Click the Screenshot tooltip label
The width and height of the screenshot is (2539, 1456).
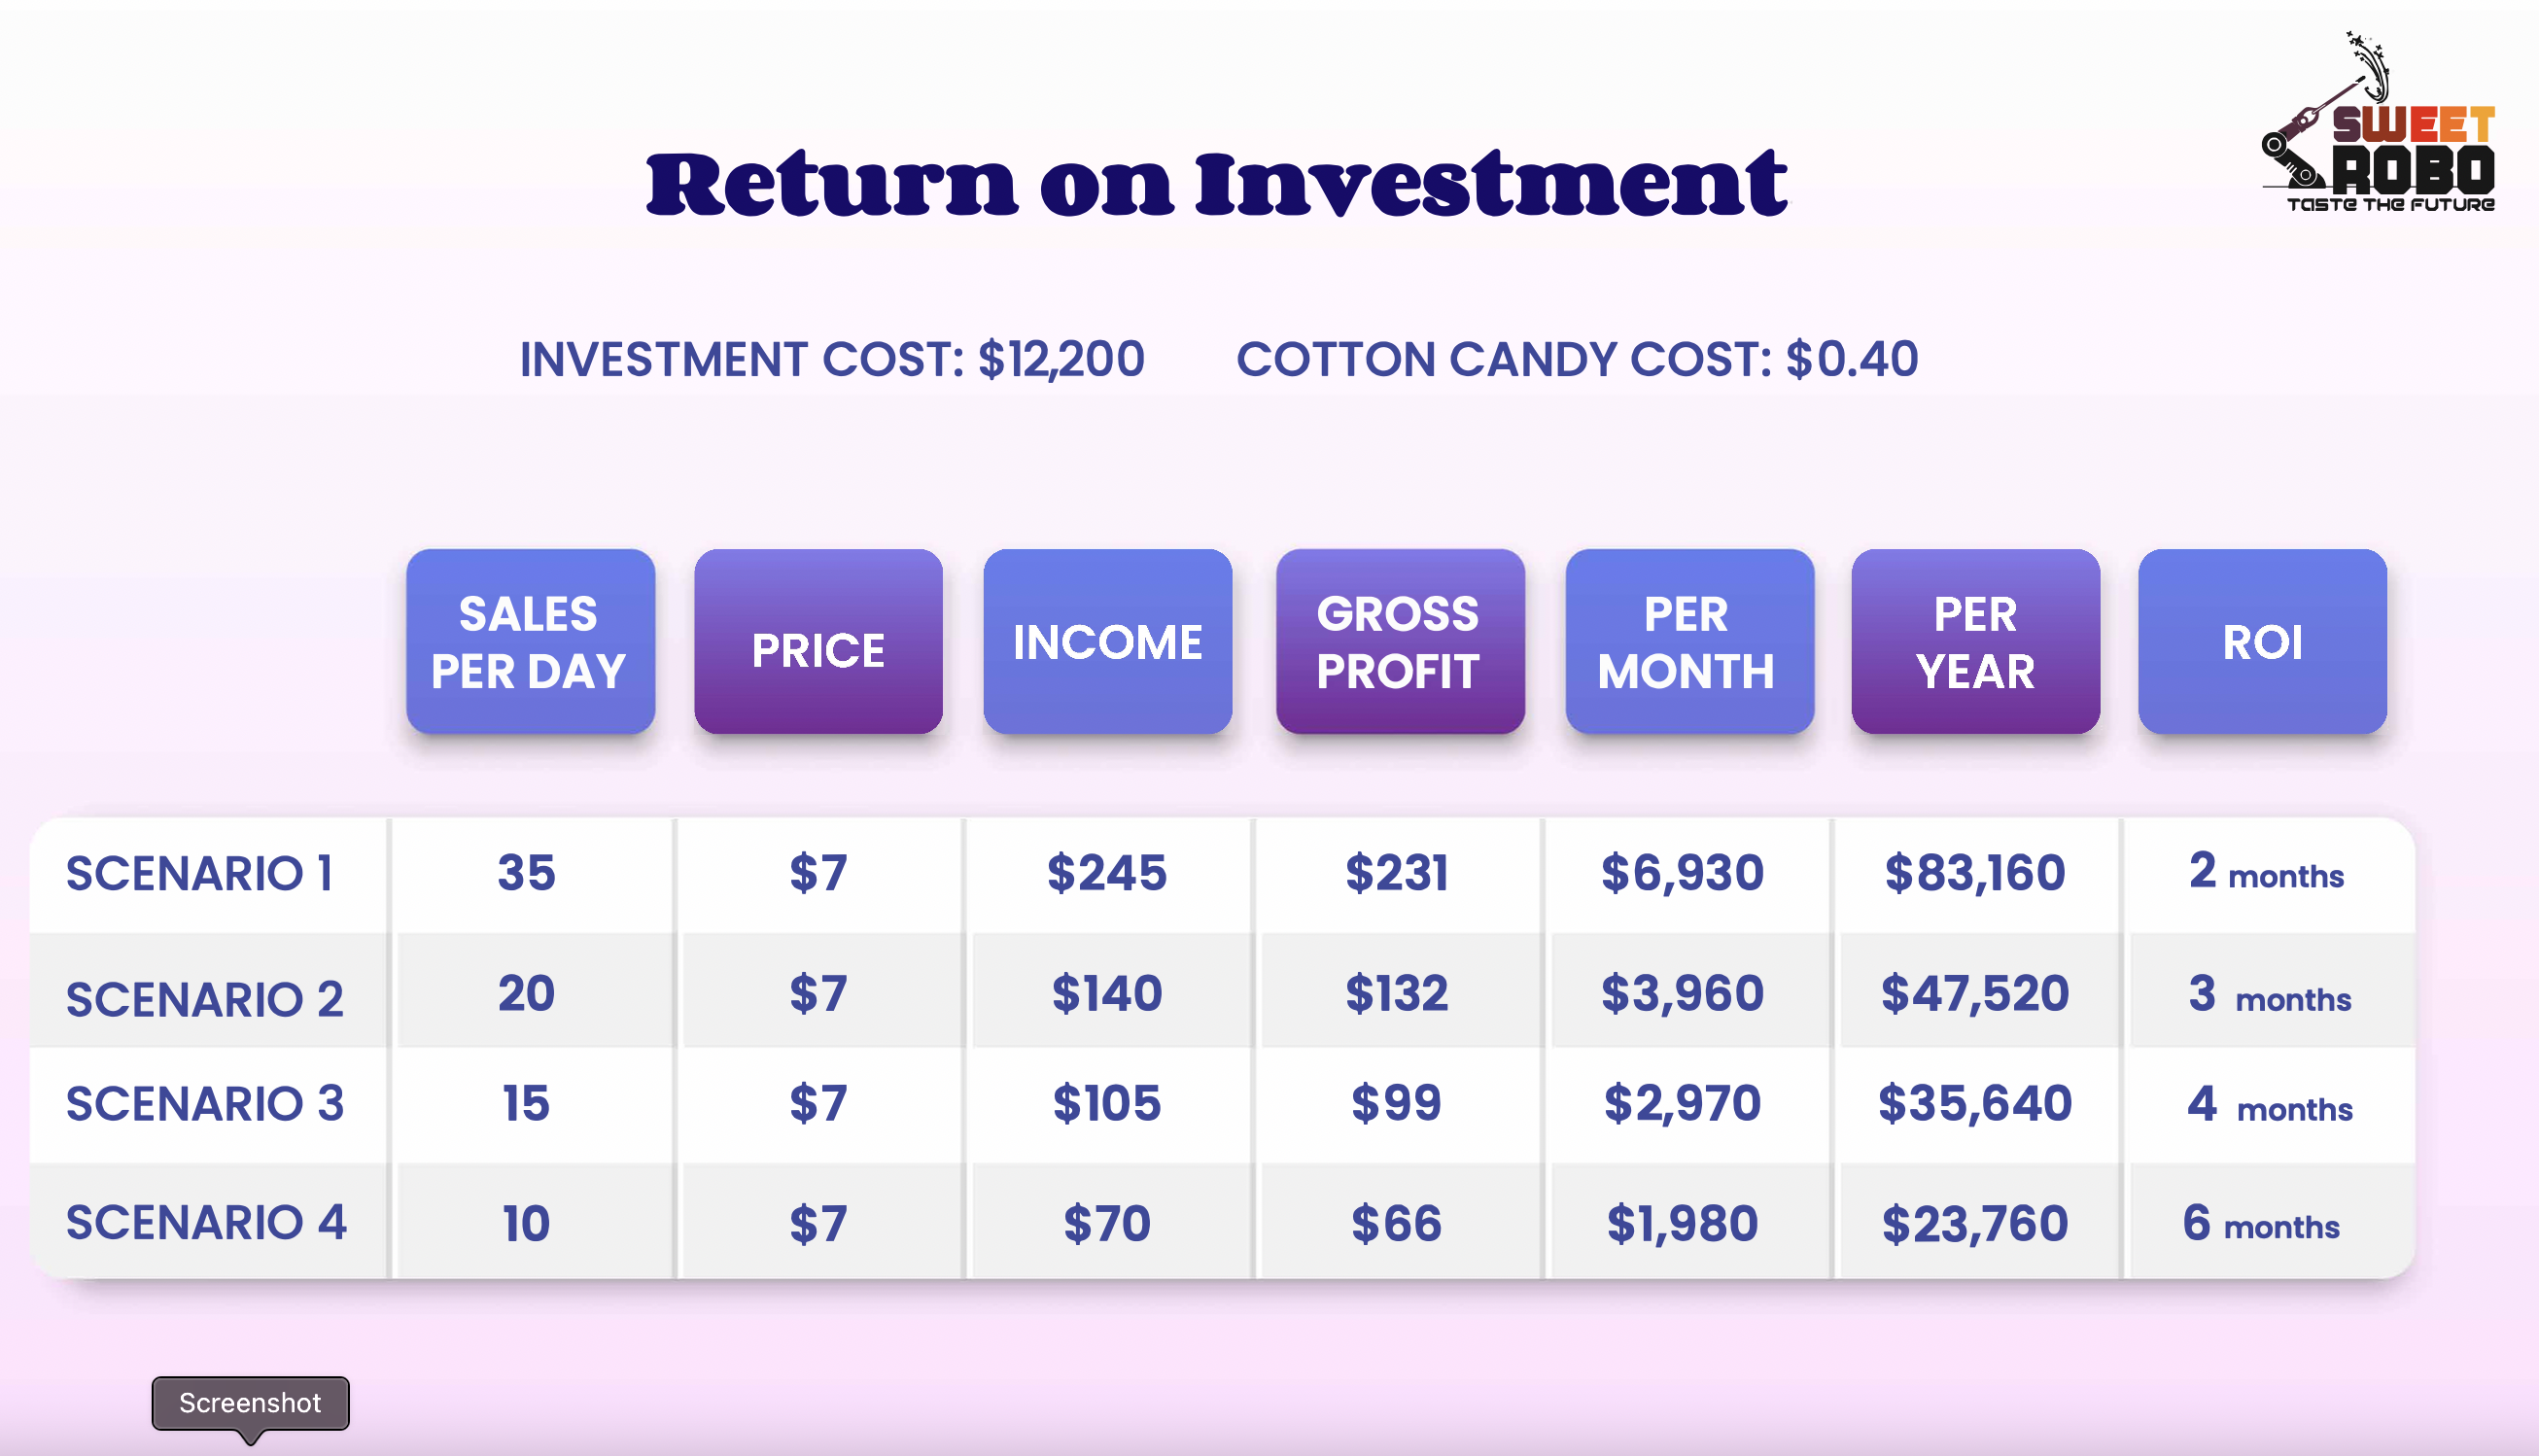click(x=250, y=1403)
